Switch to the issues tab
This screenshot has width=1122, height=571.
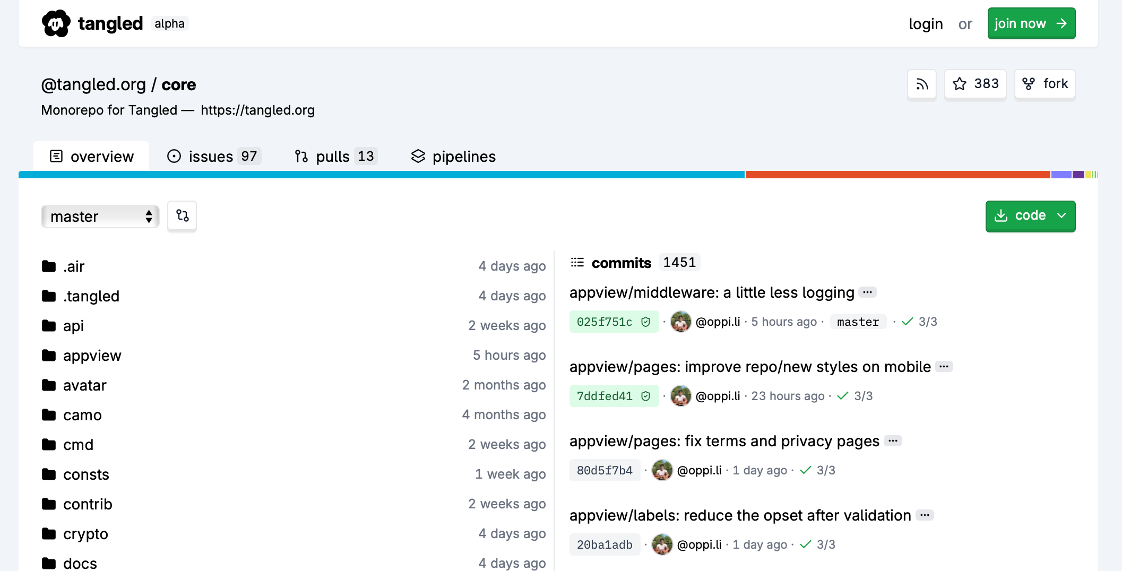tap(213, 157)
